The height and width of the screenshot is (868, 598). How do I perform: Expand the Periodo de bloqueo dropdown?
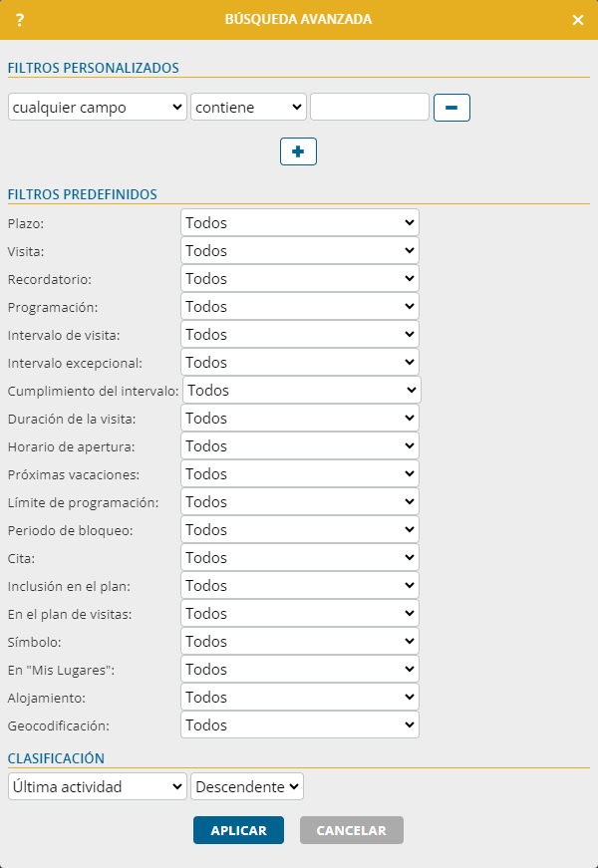pos(300,530)
